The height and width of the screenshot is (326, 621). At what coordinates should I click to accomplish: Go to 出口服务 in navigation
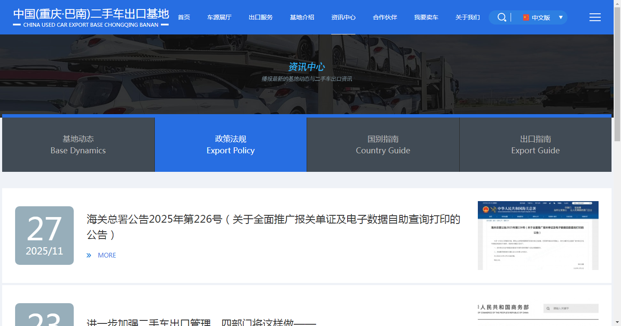tap(260, 17)
